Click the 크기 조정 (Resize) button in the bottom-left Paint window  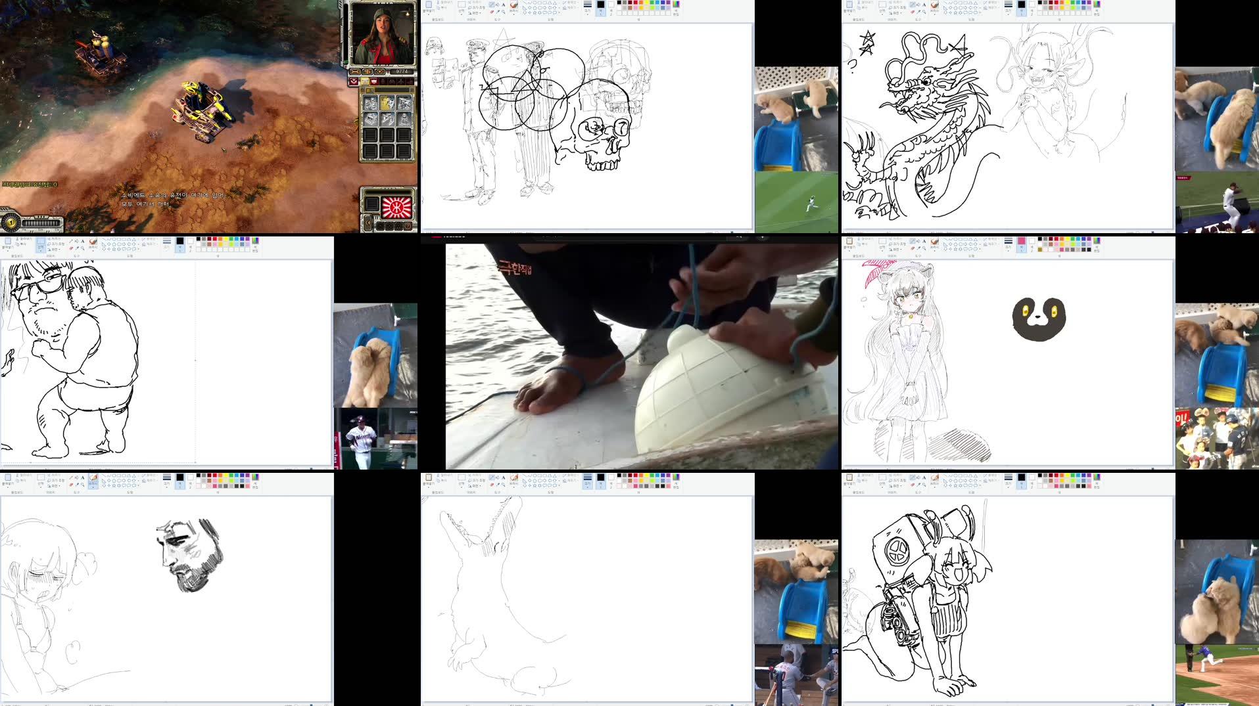point(51,481)
